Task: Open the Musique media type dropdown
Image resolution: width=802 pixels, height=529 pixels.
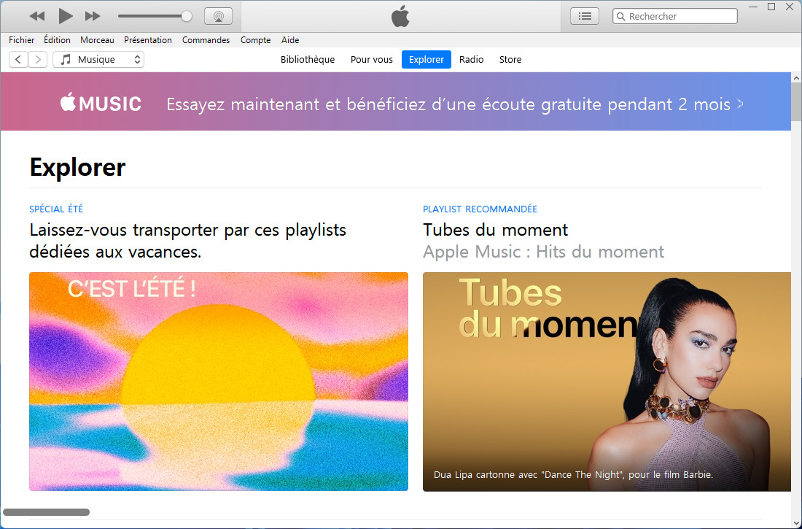Action: [x=98, y=59]
